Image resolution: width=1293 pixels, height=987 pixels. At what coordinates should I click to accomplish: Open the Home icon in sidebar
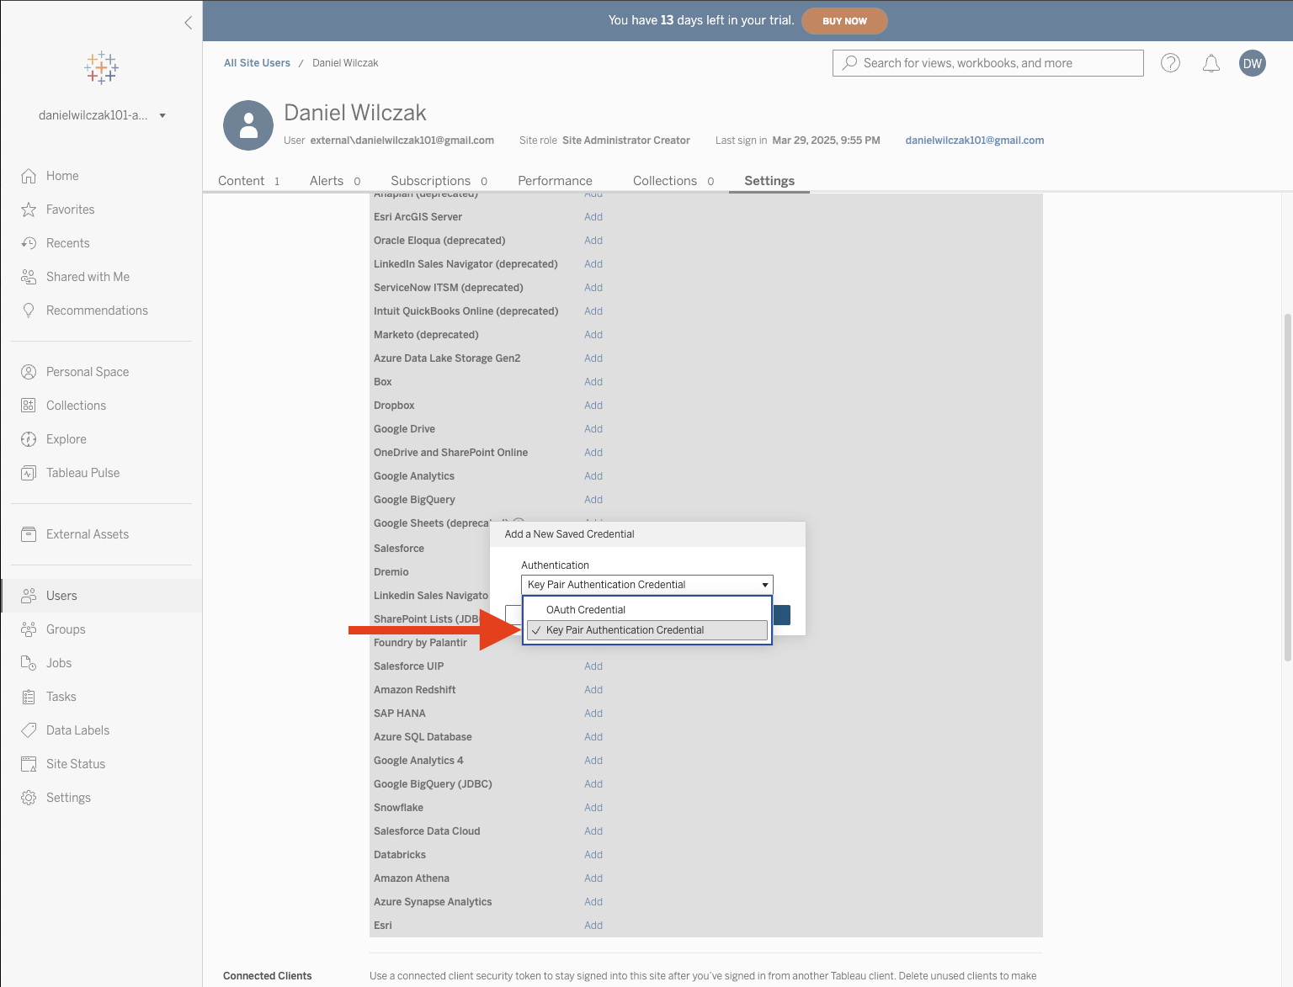click(x=29, y=176)
